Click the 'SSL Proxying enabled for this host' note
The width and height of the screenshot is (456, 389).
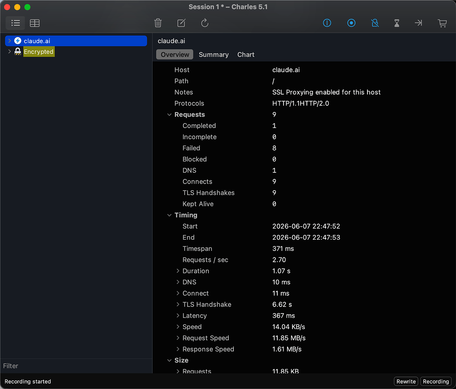pos(326,92)
